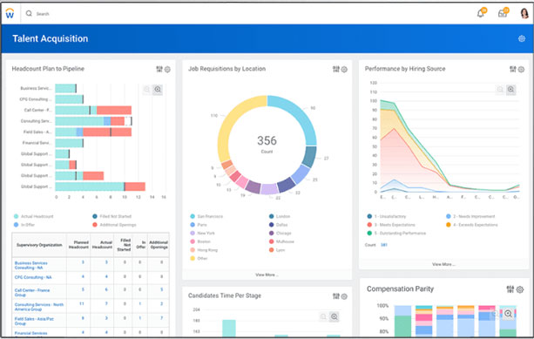This screenshot has width=534, height=339.
Task: Click In Offer 1 for Consulting Services
Action: (x=140, y=303)
